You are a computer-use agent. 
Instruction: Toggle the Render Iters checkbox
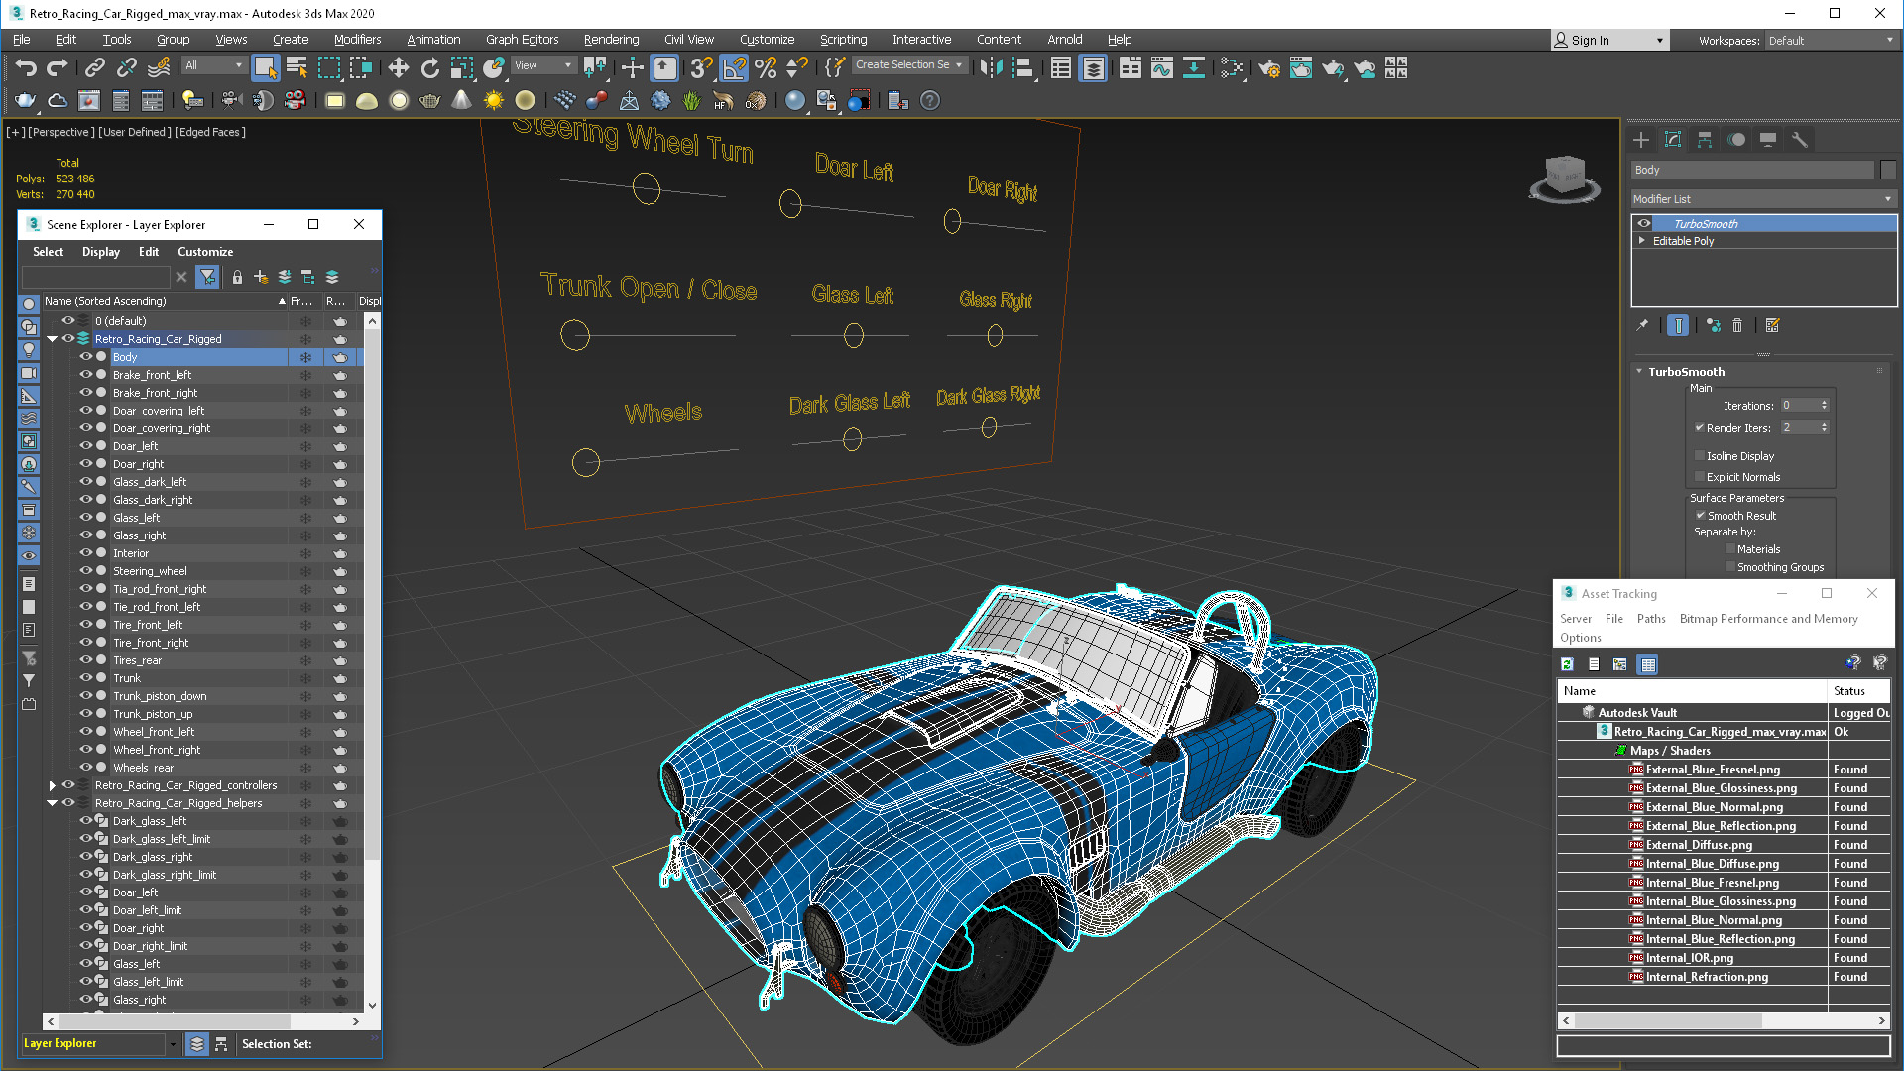pos(1700,428)
